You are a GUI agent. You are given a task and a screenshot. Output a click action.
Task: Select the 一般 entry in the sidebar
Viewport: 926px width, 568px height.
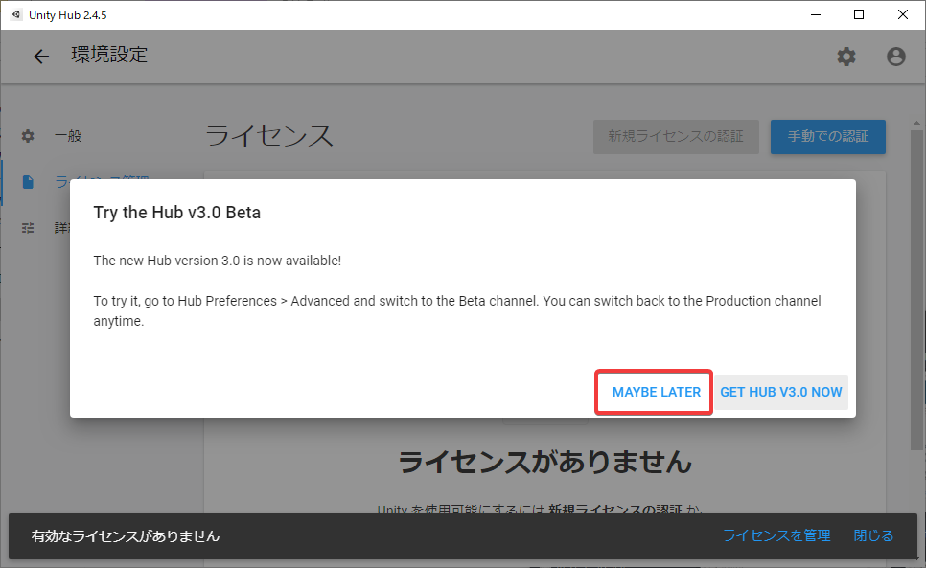coord(70,135)
